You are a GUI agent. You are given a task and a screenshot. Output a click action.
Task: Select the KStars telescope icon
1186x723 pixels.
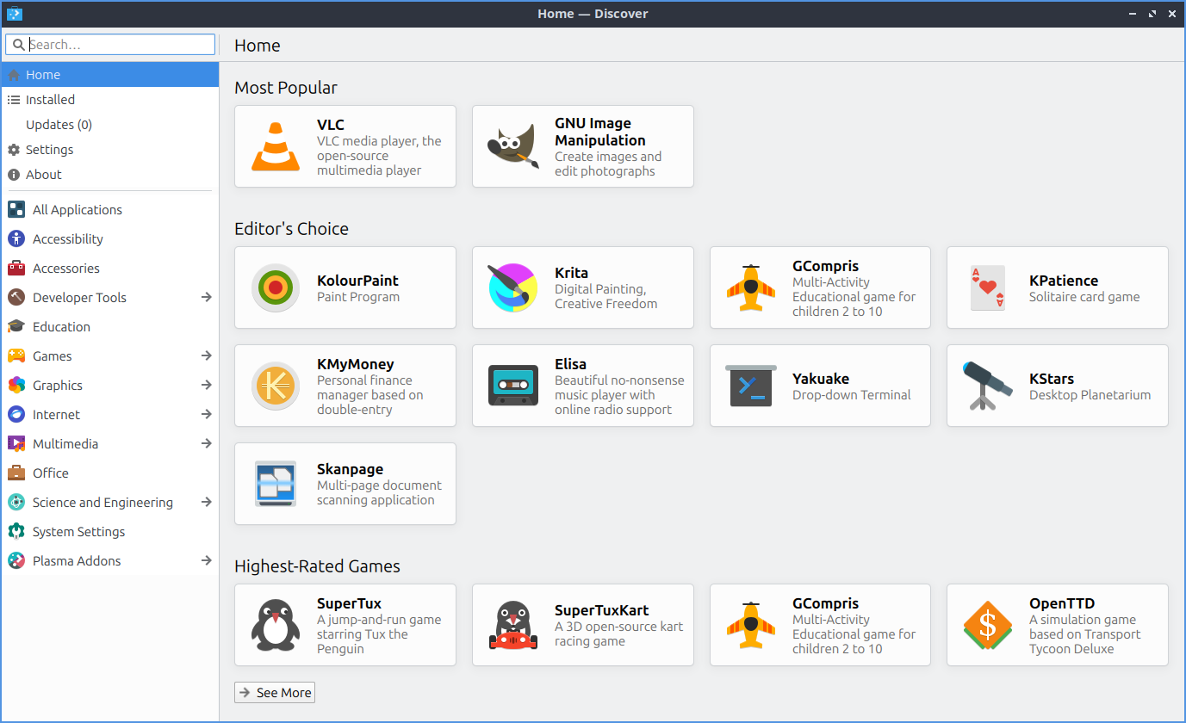click(988, 386)
